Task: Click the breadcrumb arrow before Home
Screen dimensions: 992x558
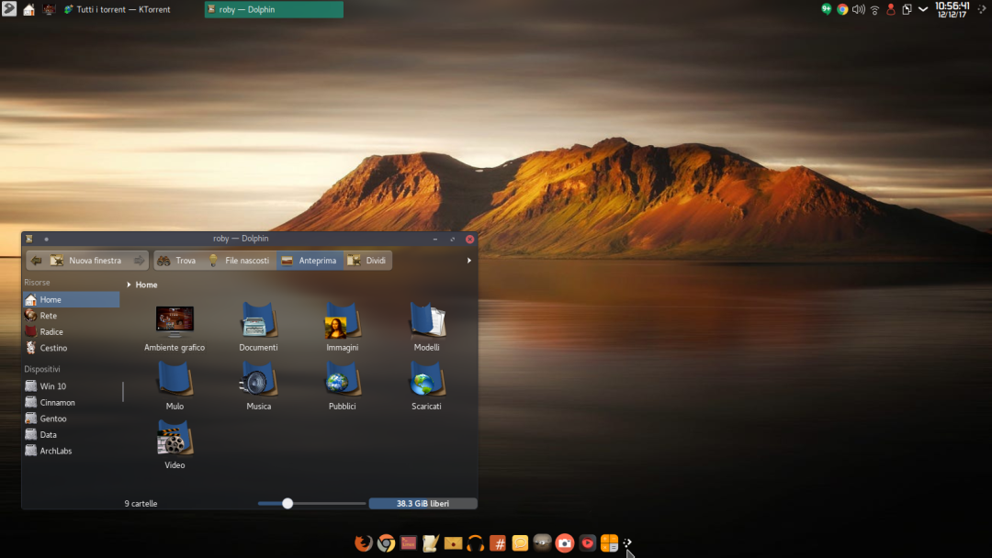Action: click(x=129, y=285)
